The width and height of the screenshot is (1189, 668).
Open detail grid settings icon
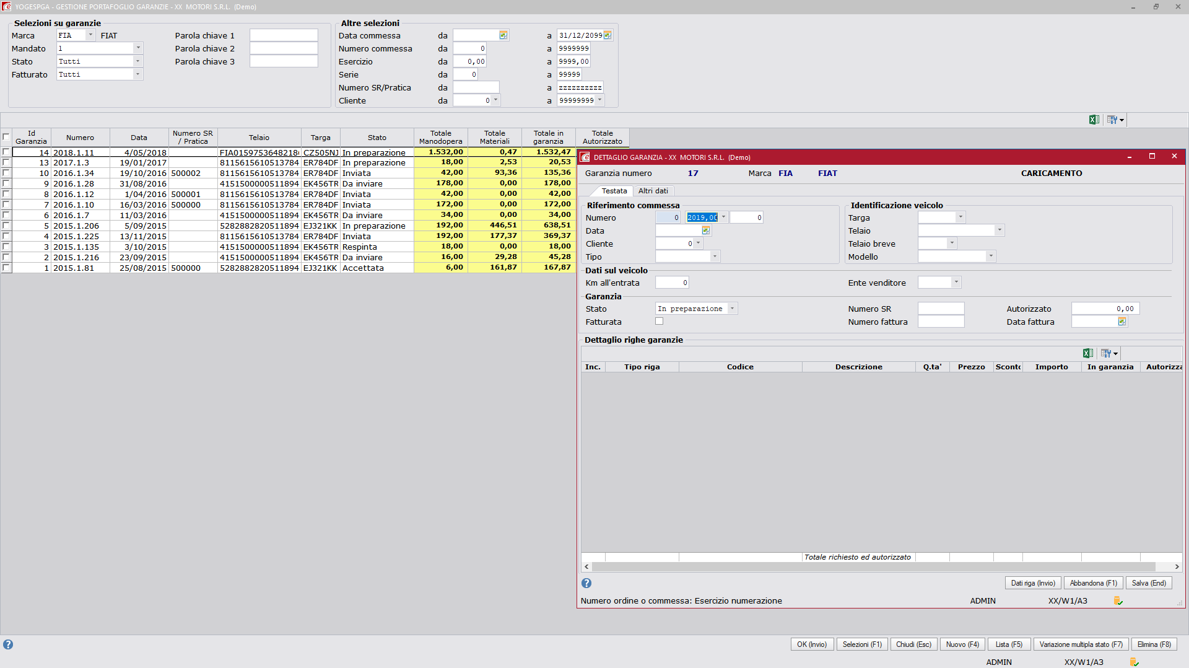1109,353
